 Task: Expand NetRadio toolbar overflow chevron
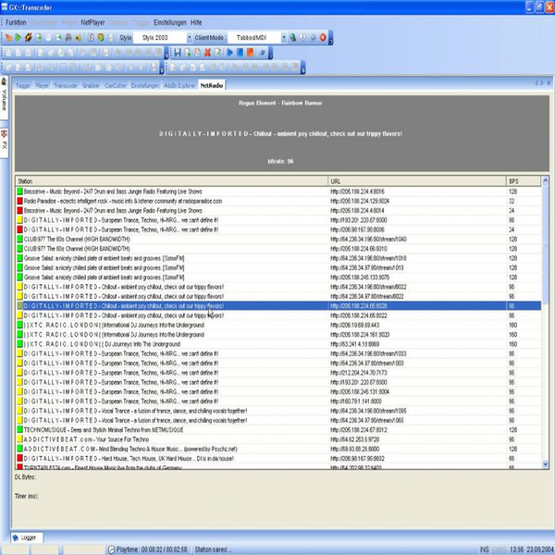pyautogui.click(x=270, y=53)
